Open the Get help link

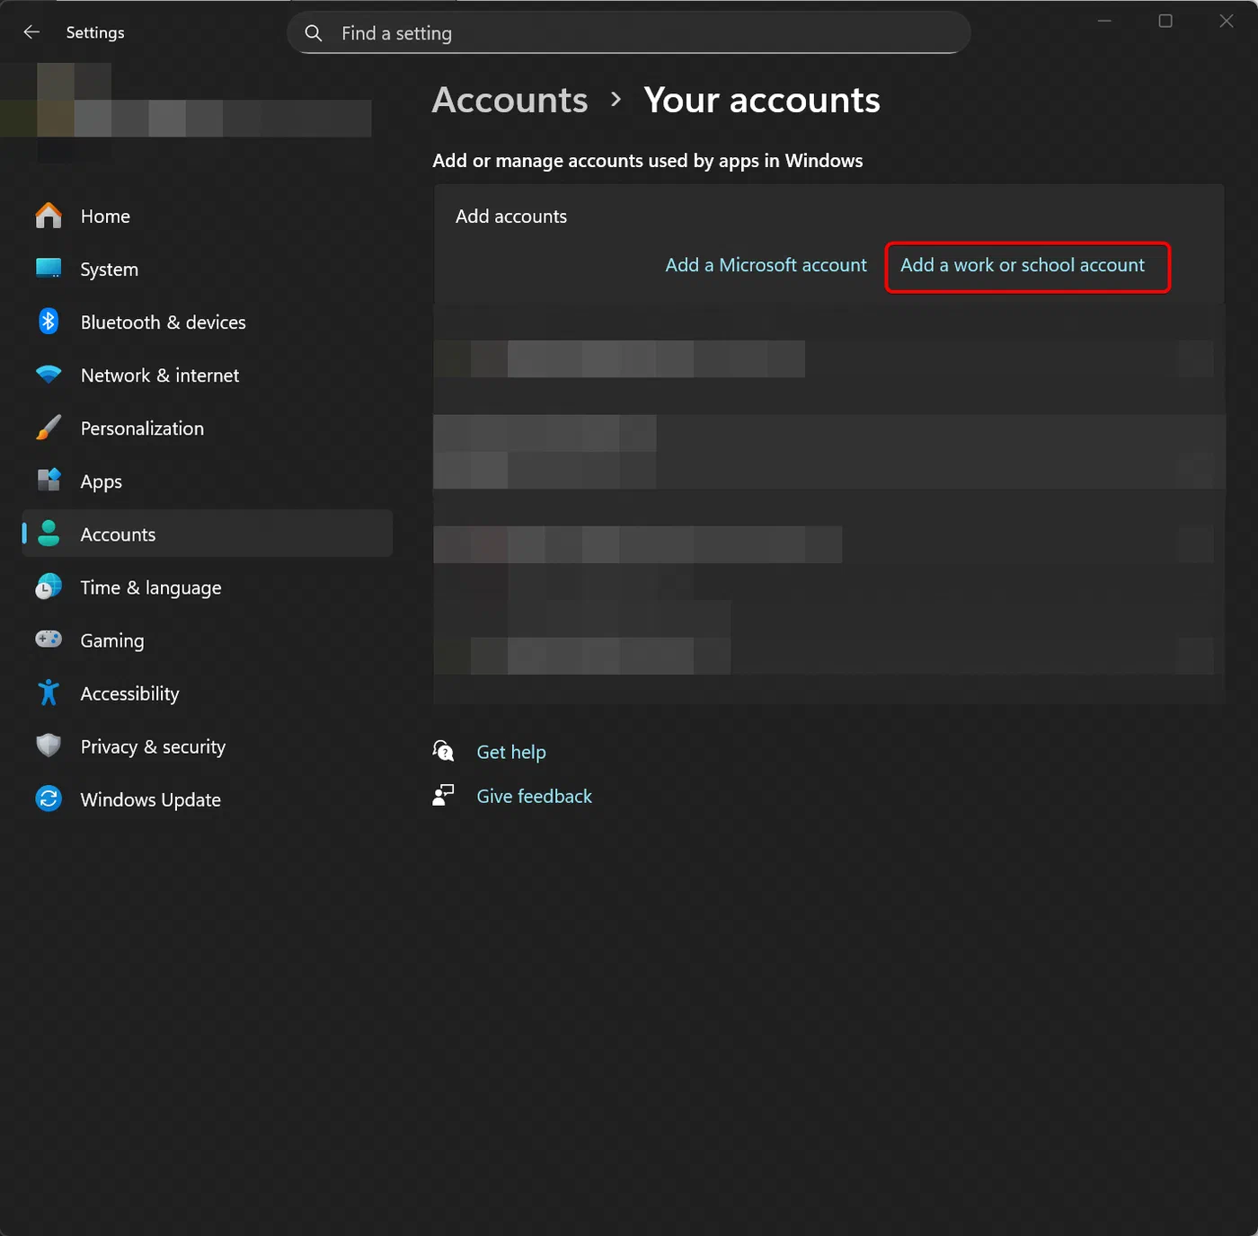pos(511,752)
